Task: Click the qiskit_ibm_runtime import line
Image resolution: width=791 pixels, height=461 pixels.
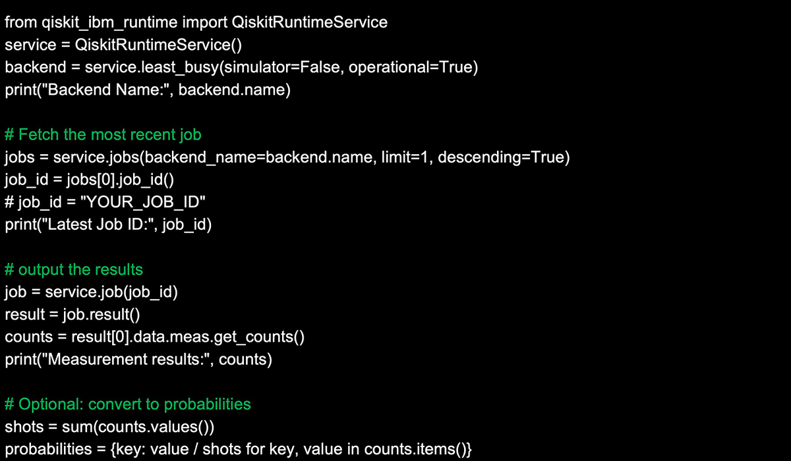Action: 196,22
